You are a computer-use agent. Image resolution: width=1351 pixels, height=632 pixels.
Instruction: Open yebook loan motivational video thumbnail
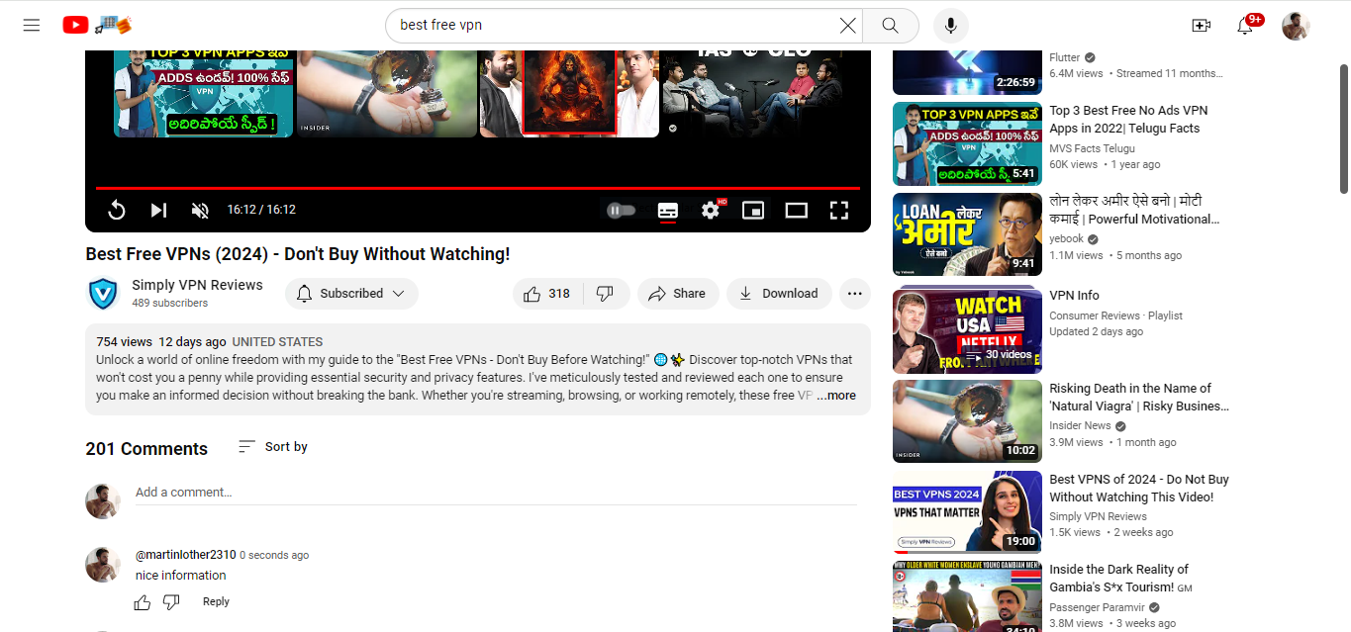tap(967, 234)
